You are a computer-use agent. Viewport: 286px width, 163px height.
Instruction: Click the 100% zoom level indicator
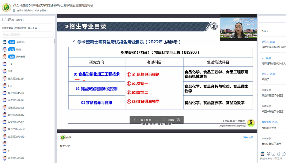(x=171, y=120)
